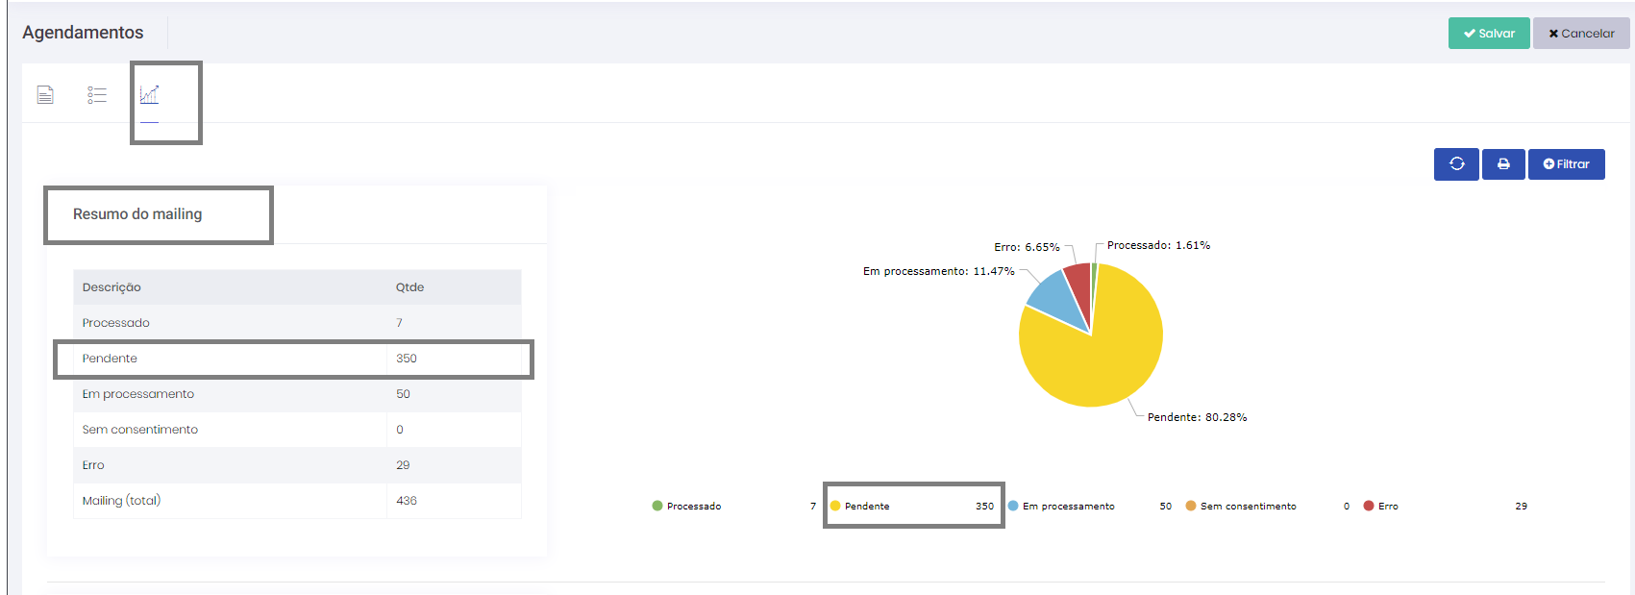
Task: Click the yellow Pendente pie slice
Action: (1096, 360)
